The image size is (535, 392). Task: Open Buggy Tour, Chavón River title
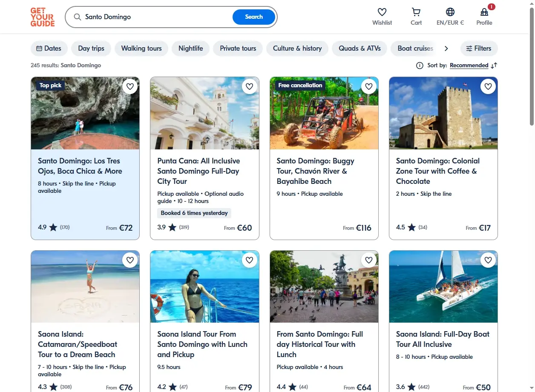315,171
